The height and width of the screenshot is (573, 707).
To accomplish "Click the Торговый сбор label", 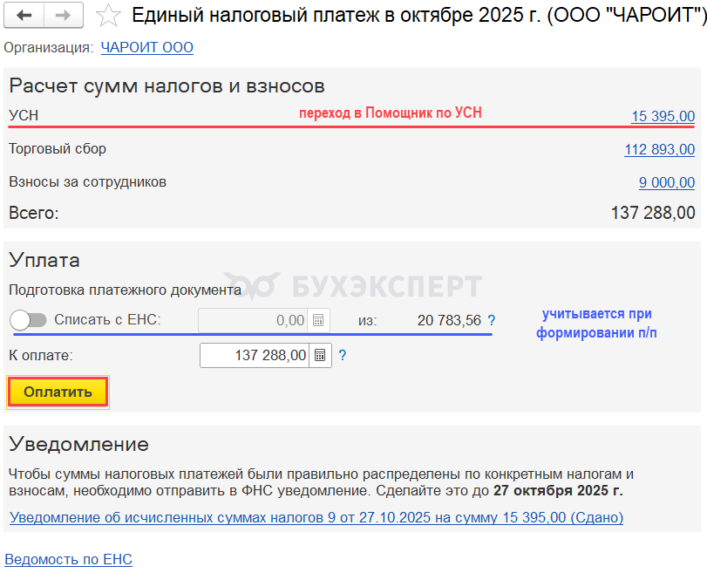I will [x=58, y=149].
